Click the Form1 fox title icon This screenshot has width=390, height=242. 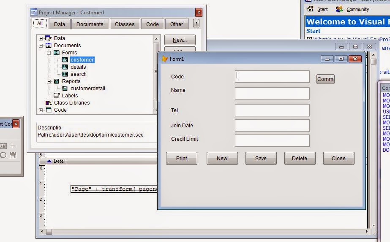pos(164,59)
